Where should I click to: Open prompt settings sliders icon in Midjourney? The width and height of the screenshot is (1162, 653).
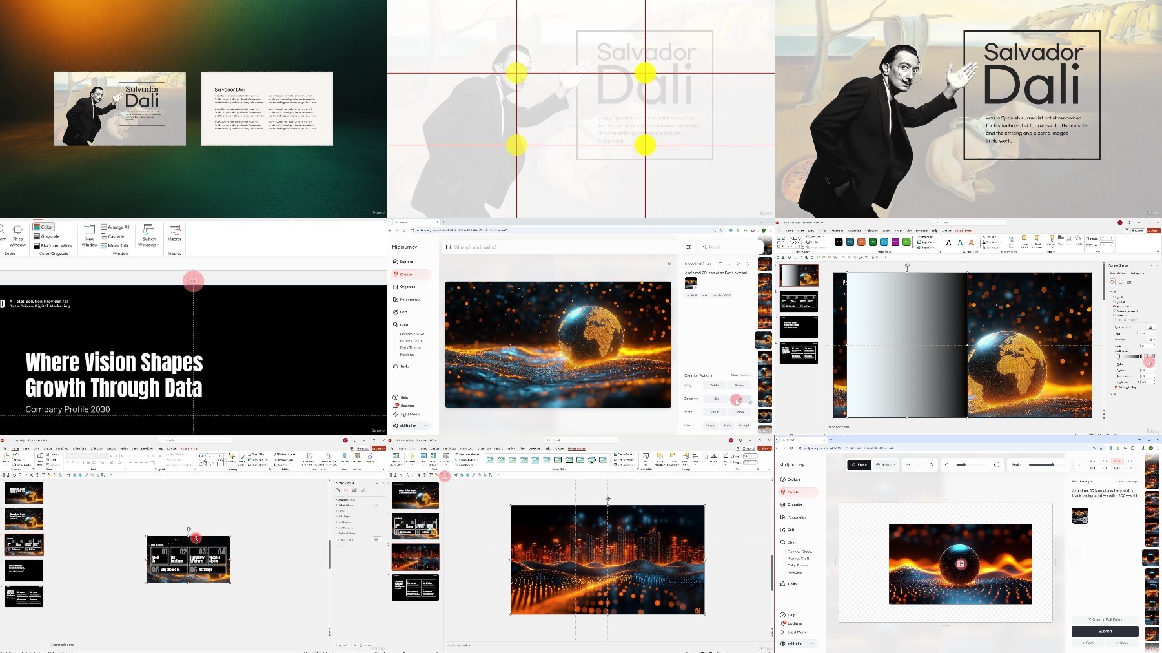pos(689,247)
